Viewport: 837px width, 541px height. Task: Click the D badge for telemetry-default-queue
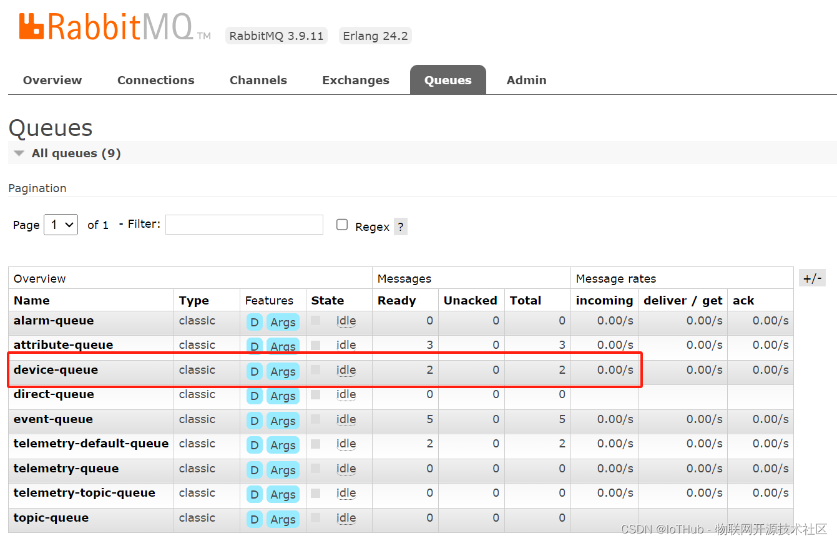254,445
